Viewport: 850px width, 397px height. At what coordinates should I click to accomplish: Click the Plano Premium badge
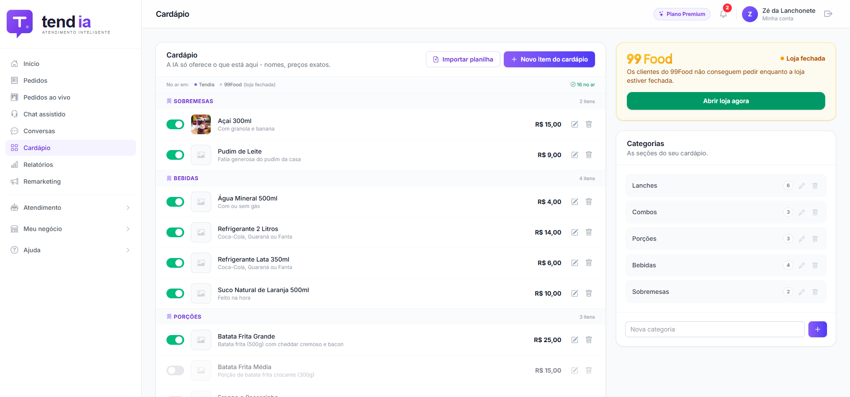click(x=682, y=14)
